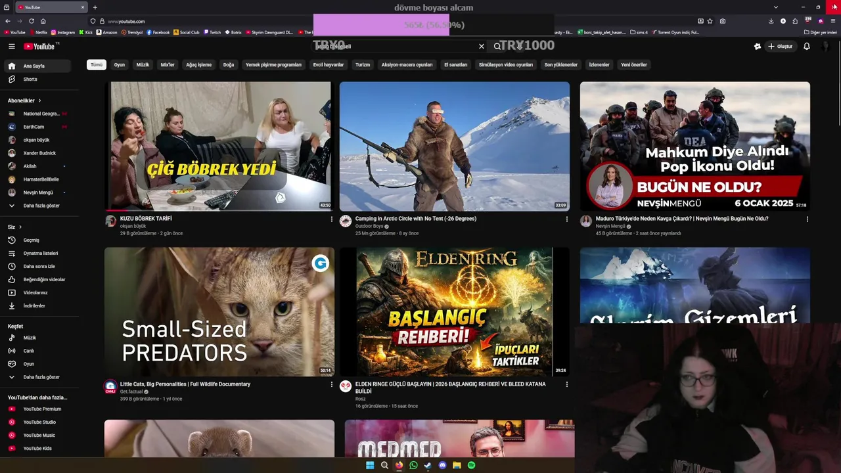The width and height of the screenshot is (841, 473).
Task: Open Canlı live under Keşfet
Action: [38, 351]
